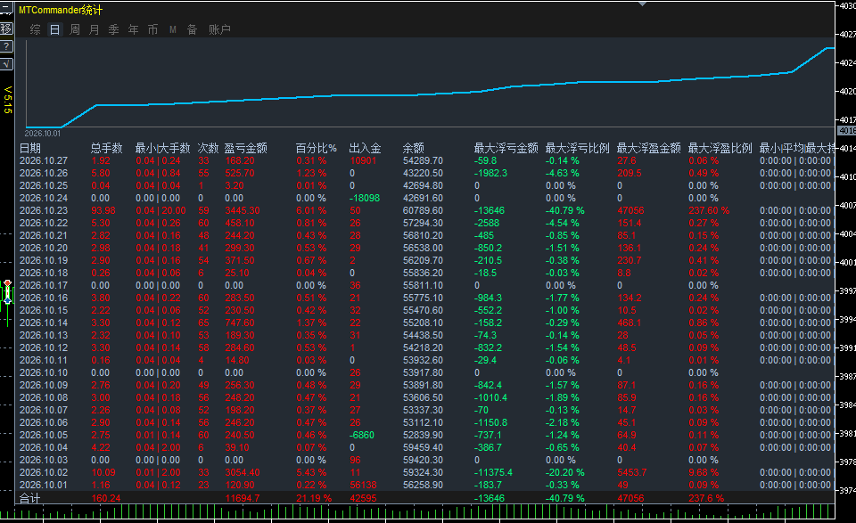The height and width of the screenshot is (523, 856).
Task: Click the 盈亏金额 column header
Action: click(246, 148)
